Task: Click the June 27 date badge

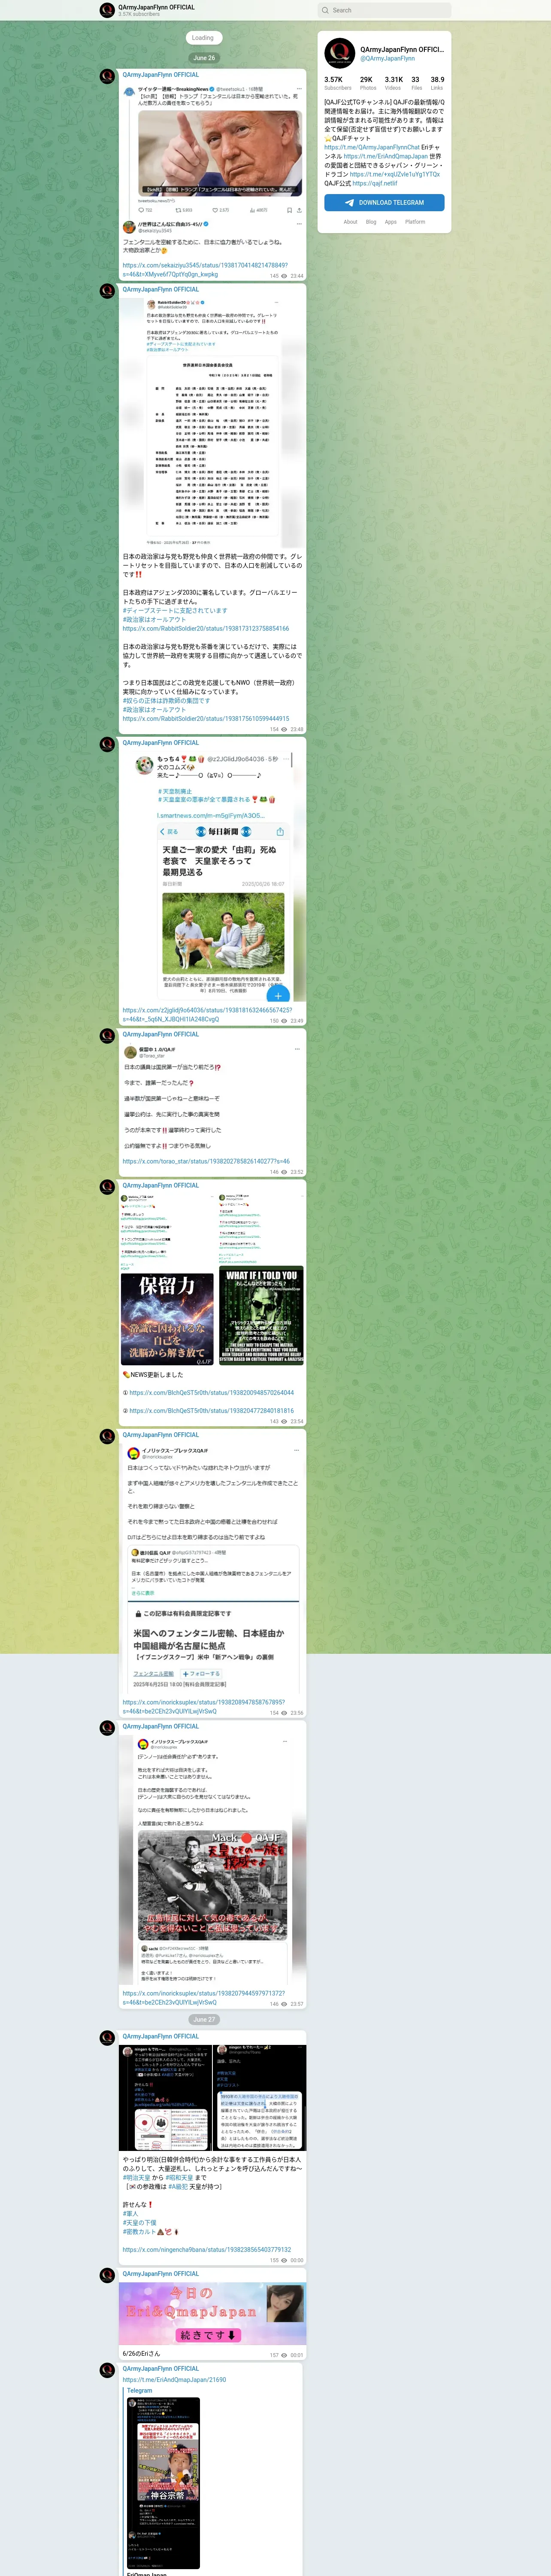Action: click(204, 2019)
